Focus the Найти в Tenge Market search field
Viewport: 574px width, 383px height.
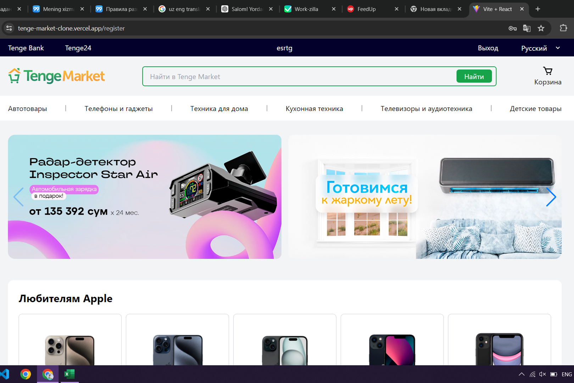coord(300,76)
